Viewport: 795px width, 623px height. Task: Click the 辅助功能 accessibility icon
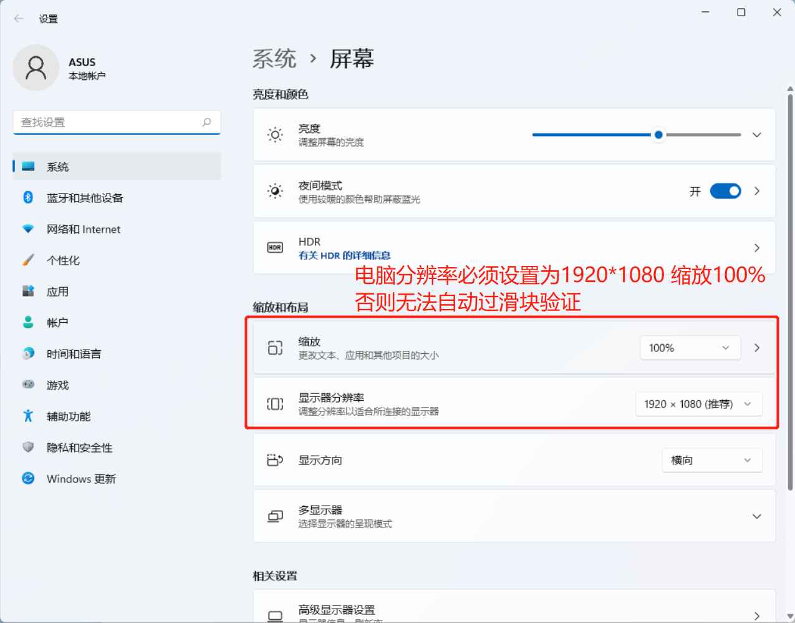point(28,416)
